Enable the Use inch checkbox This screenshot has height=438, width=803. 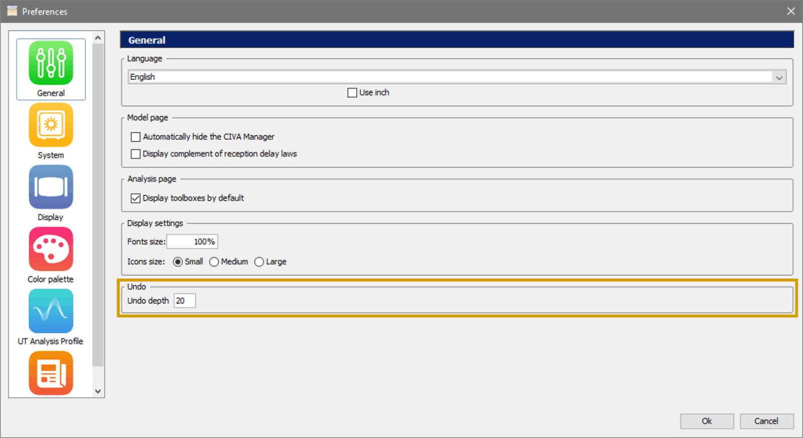(352, 93)
